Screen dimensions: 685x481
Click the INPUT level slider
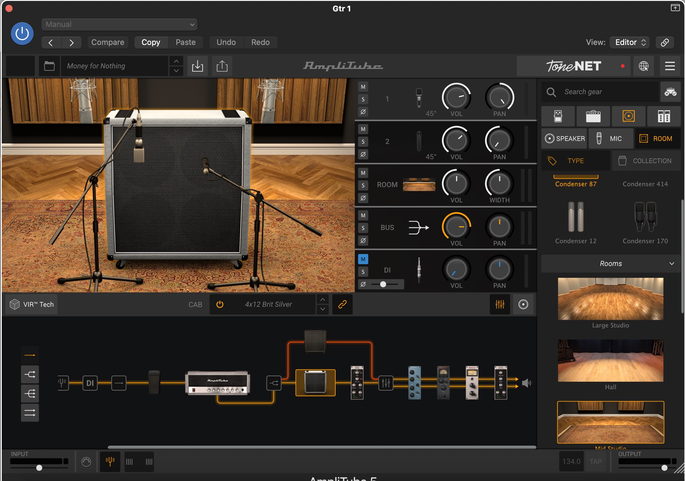39,468
